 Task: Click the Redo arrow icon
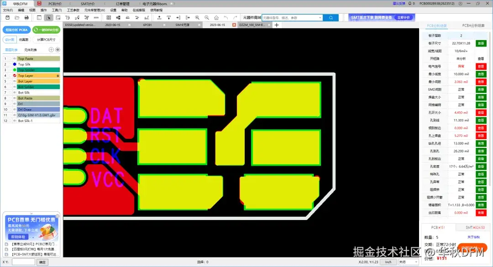(235, 18)
